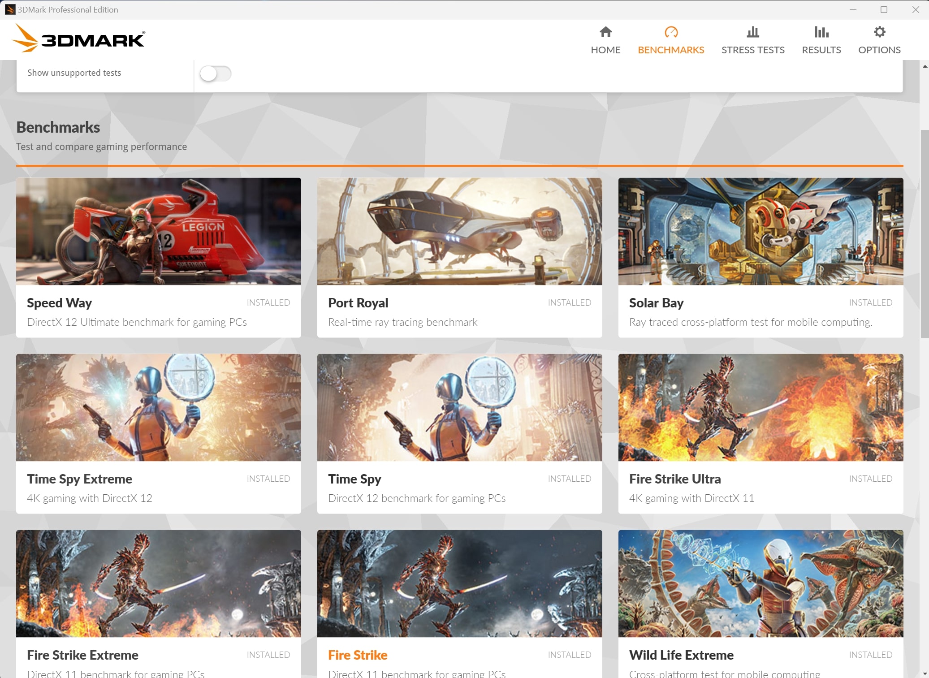Image resolution: width=929 pixels, height=678 pixels.
Task: Click the scrollbar down arrow
Action: (x=925, y=674)
